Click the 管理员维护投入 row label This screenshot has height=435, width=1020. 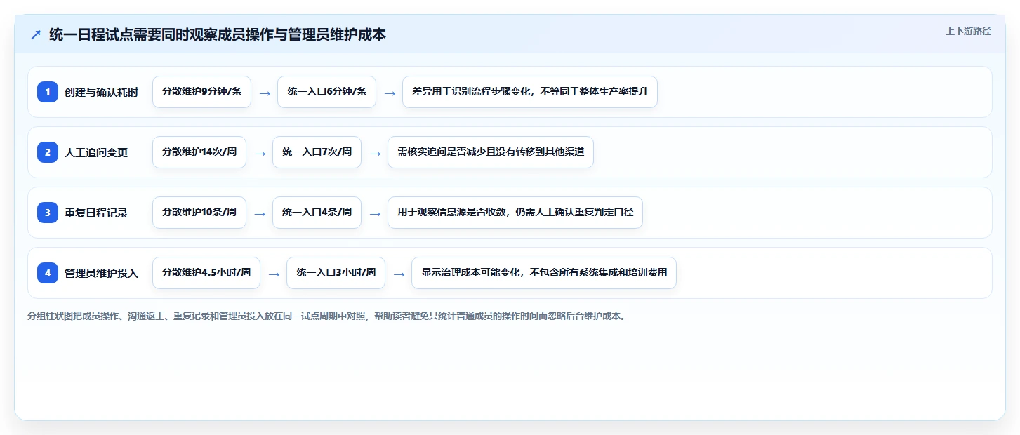pyautogui.click(x=101, y=273)
